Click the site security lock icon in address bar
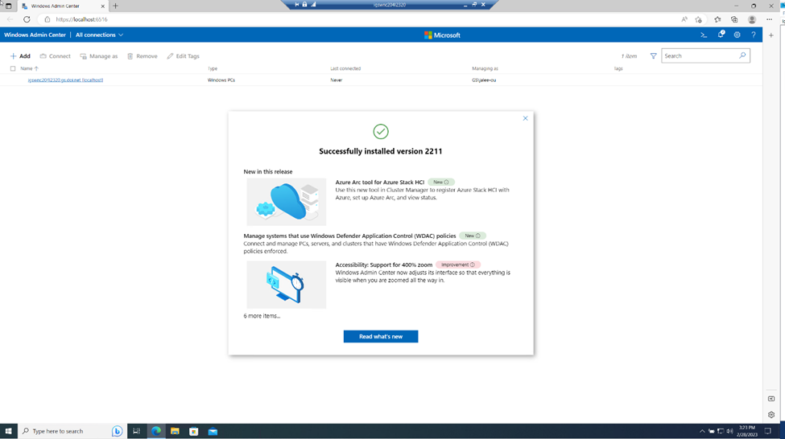785x439 pixels. click(47, 19)
